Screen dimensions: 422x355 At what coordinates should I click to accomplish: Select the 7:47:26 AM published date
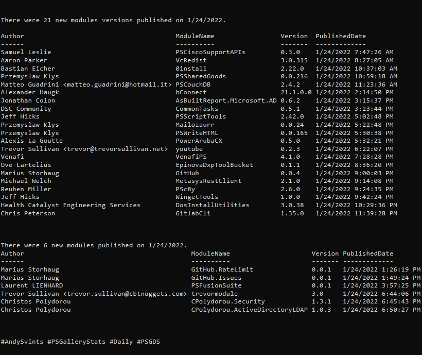coord(355,52)
